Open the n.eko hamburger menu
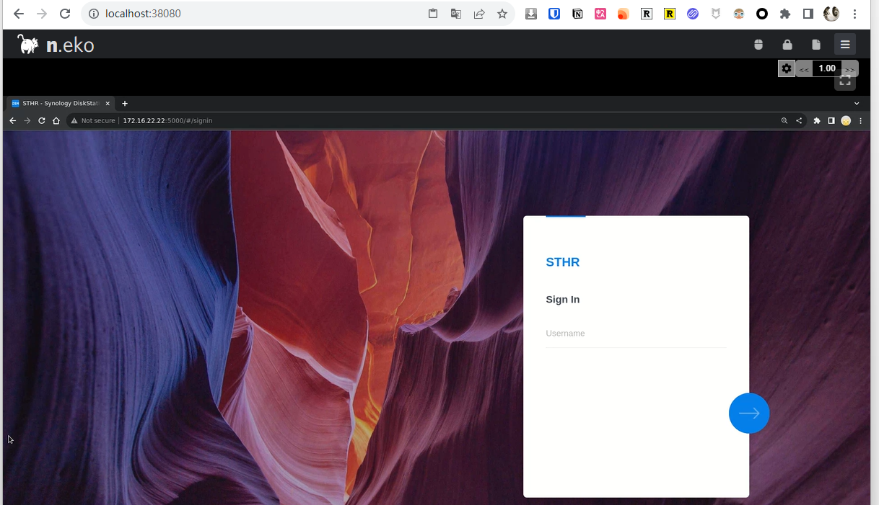The width and height of the screenshot is (879, 505). (x=845, y=45)
